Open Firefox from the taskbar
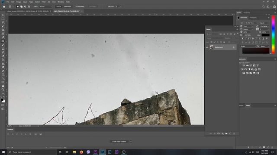Image resolution: width=277 pixels, height=155 pixels. 81,152
